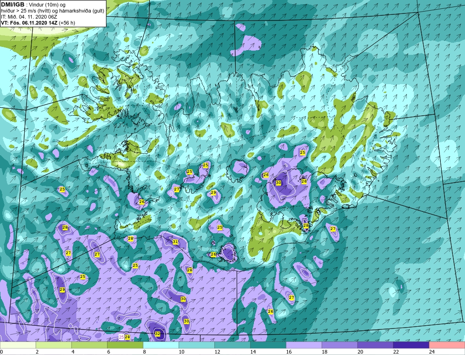Click the legend tick label 20
Image resolution: width=465 pixels, height=355 pixels.
(360, 352)
